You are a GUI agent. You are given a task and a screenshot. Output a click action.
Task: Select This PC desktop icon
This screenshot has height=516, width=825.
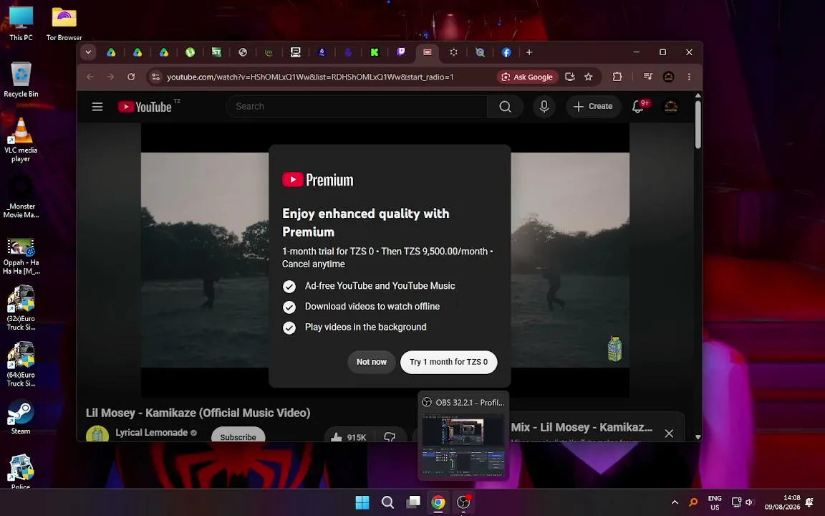pos(21,23)
